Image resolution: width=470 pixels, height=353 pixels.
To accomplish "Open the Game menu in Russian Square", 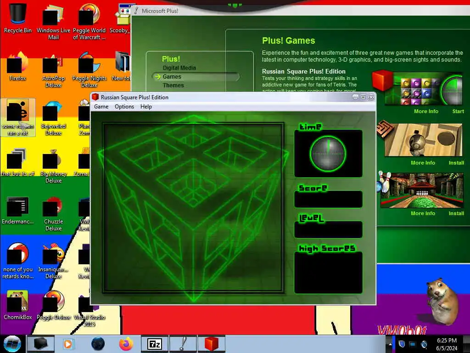I will [x=101, y=107].
